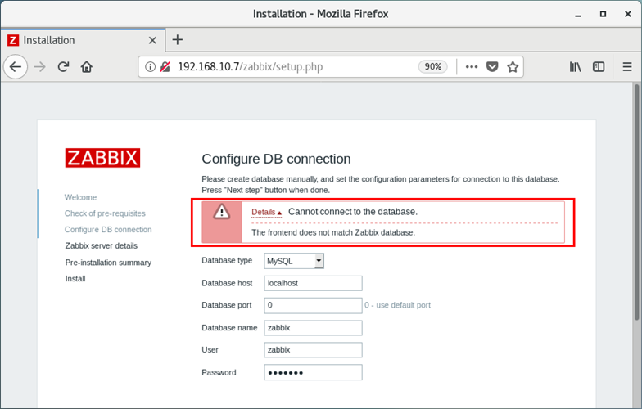Click the '0 - use default port' hint
This screenshot has width=642, height=409.
coord(398,305)
